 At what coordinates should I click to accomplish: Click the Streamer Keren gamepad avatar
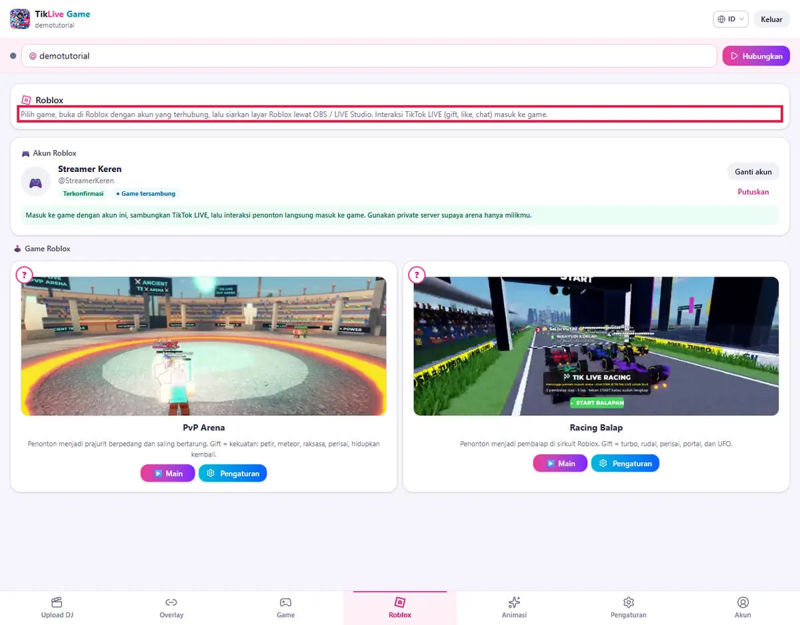click(x=35, y=182)
